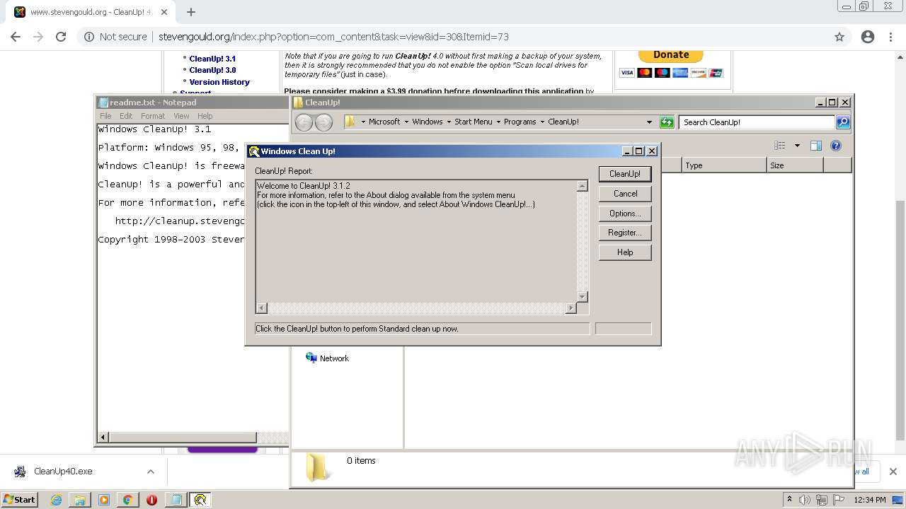Open the Explorer address history dropdown
Image resolution: width=906 pixels, height=509 pixels.
[649, 122]
